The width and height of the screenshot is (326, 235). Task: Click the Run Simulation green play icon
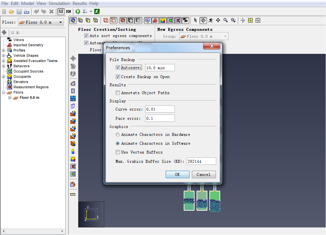click(78, 11)
